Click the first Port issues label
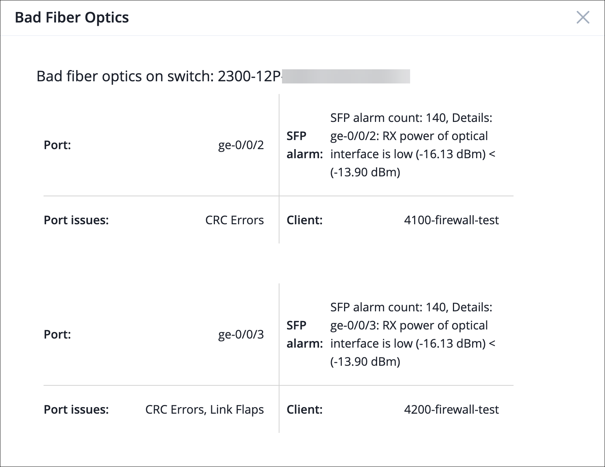This screenshot has width=605, height=467. (76, 220)
